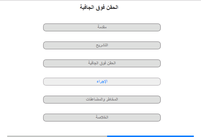201x137 pixels.
Task: Click the blue highlighted الإجراء button
Action: (102, 82)
